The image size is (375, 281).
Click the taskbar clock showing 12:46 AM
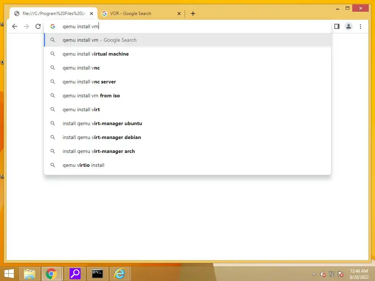tap(359, 274)
